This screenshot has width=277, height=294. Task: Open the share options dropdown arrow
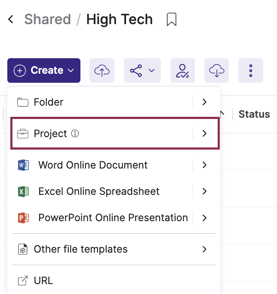pyautogui.click(x=151, y=71)
